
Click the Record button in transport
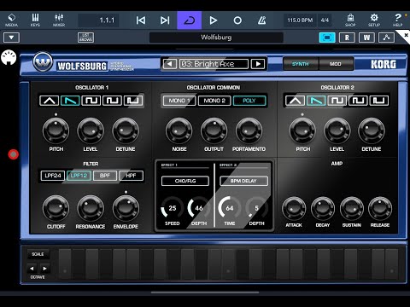pyautogui.click(x=237, y=20)
